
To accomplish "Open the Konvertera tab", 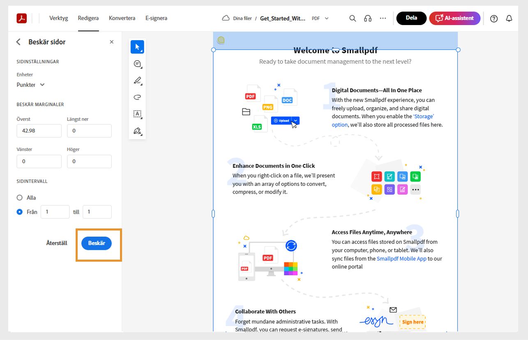I will click(x=122, y=18).
